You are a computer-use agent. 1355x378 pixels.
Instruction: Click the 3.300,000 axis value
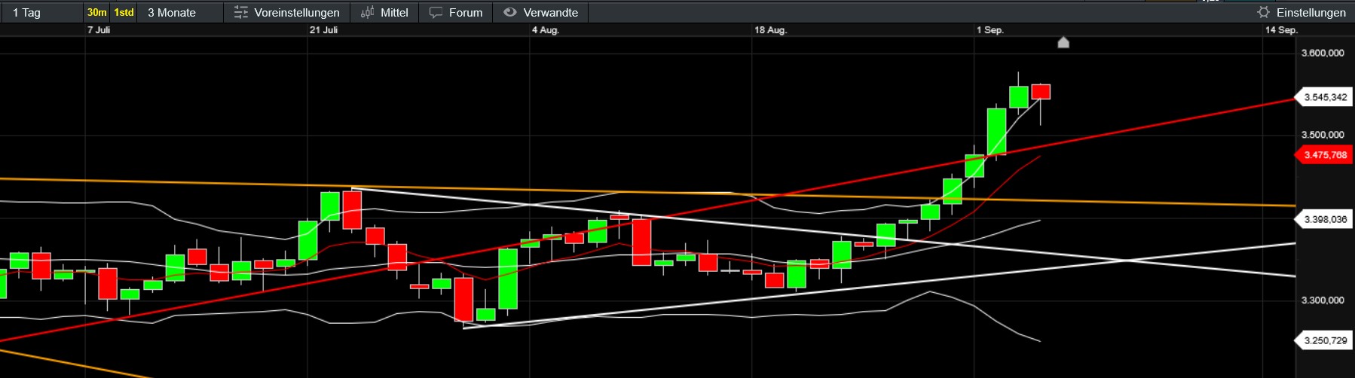[x=1323, y=300]
